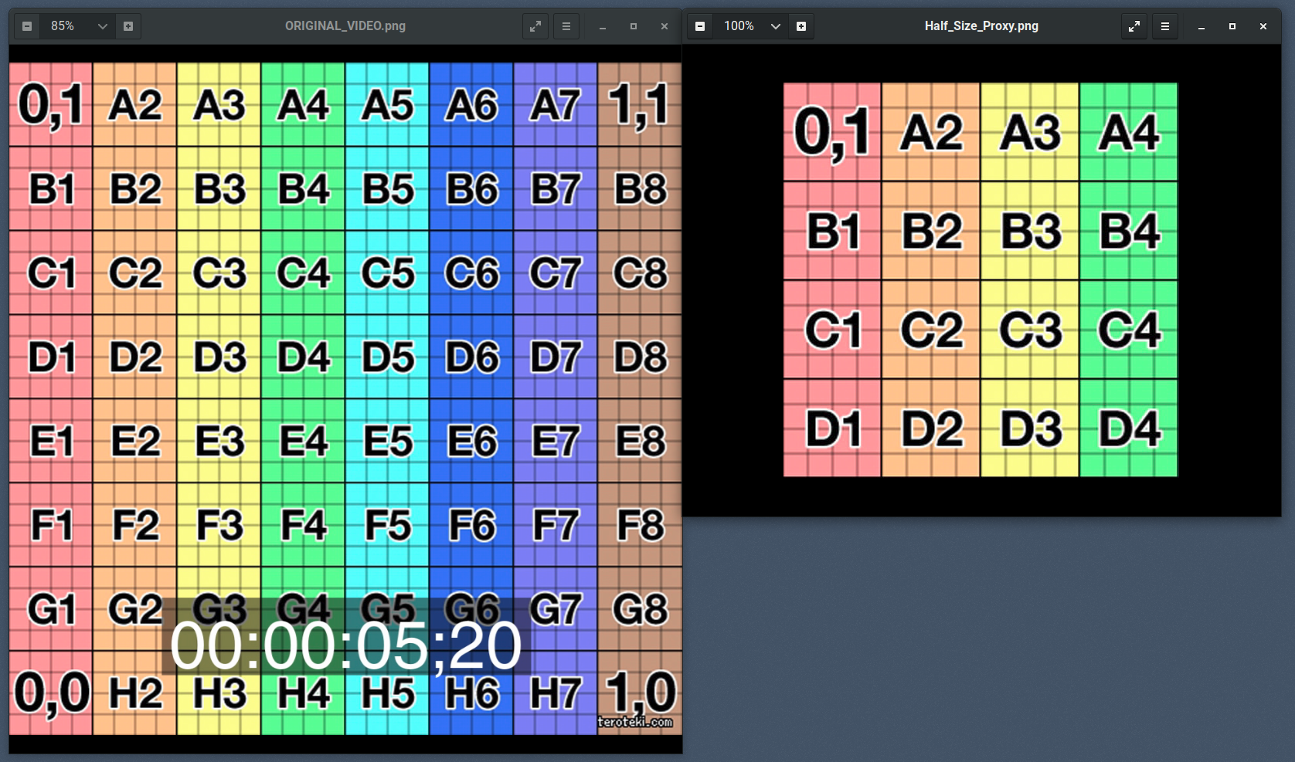
Task: Click the 0,0 corner cell in original video
Action: tap(51, 693)
